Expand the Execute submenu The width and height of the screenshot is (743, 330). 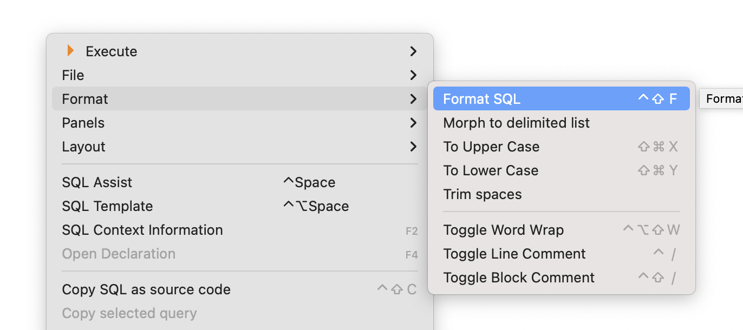coord(111,51)
